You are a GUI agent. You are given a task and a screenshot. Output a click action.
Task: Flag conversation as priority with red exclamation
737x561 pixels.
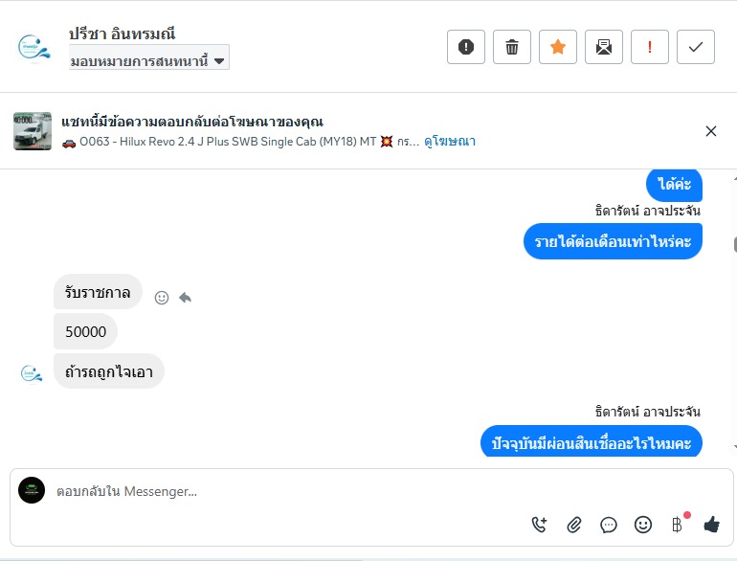(x=650, y=47)
